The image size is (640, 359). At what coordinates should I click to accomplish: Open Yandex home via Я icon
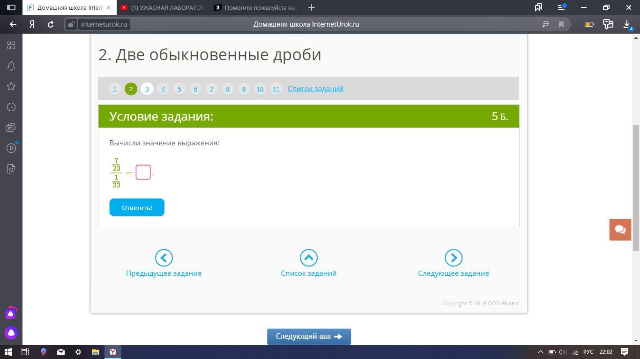(32, 24)
